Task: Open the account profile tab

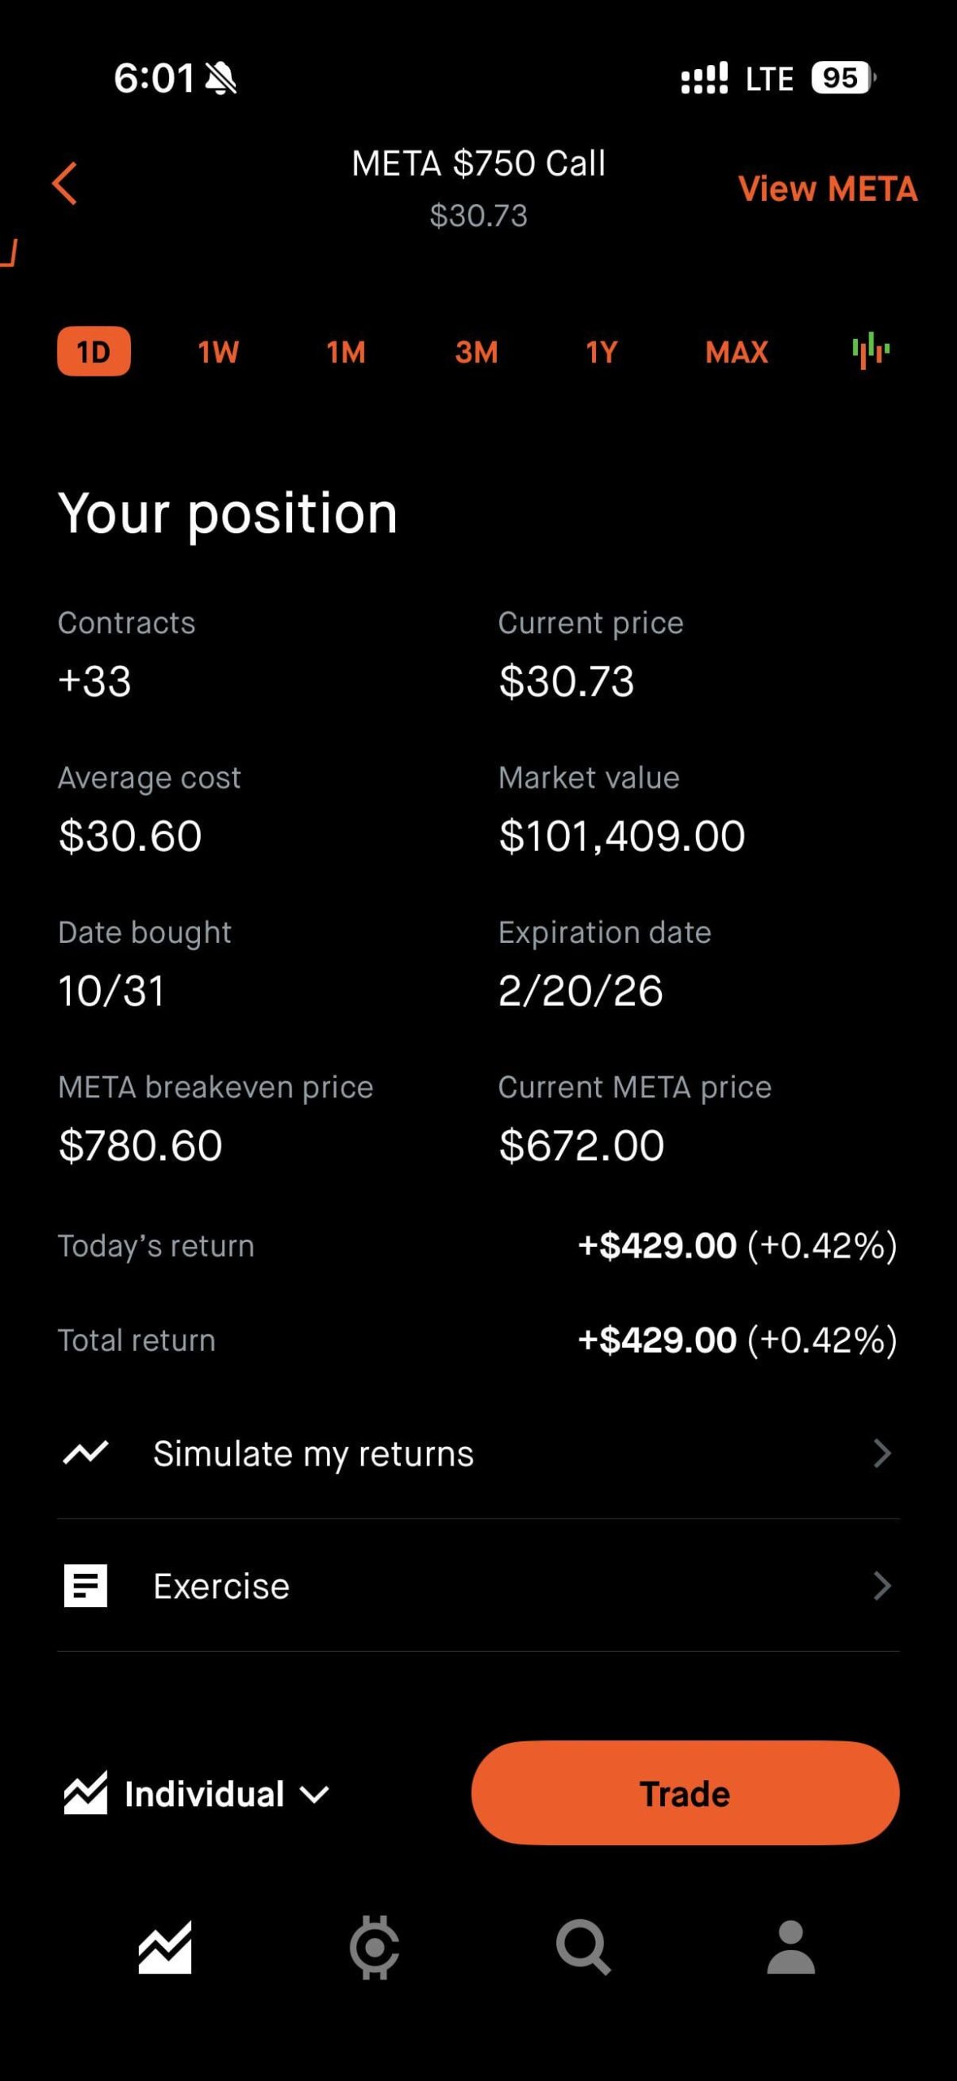Action: 790,1948
